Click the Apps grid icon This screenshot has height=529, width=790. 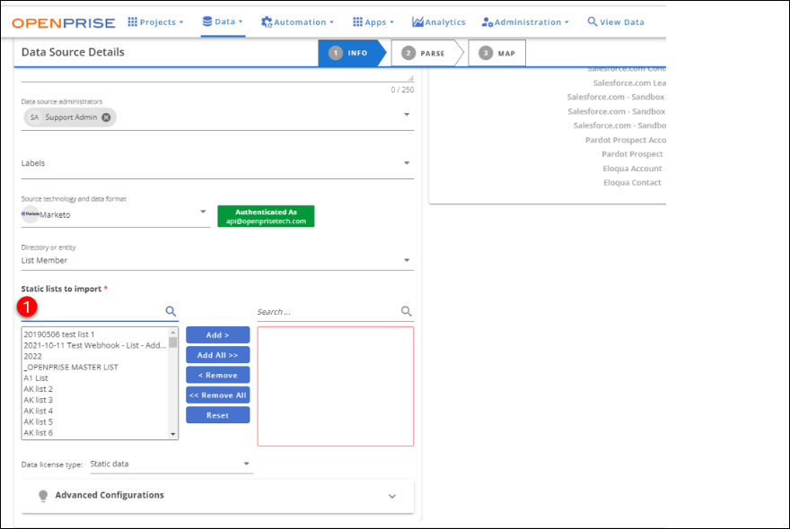point(357,22)
